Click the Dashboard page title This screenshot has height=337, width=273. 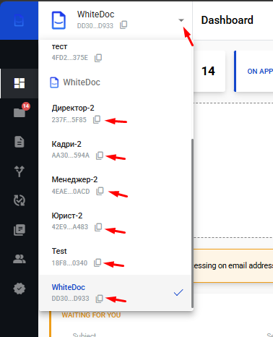pyautogui.click(x=227, y=20)
